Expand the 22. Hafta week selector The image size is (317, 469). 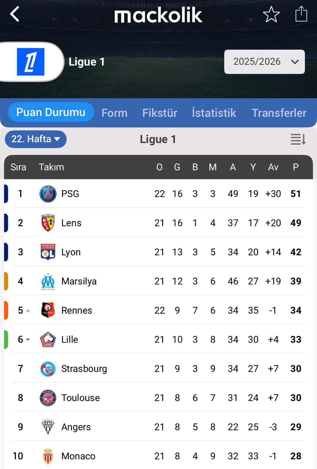click(36, 139)
